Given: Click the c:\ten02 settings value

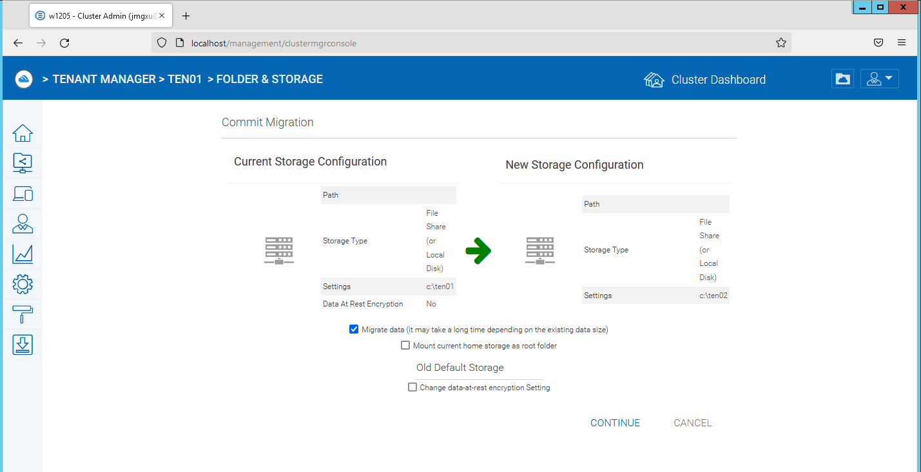Looking at the screenshot, I should click(x=713, y=295).
